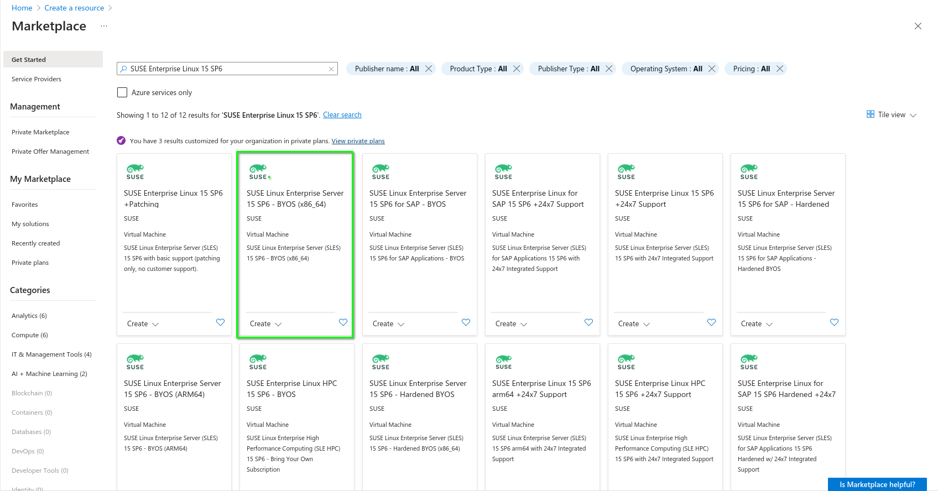Open Favorites under My Marketplace
The image size is (938, 491).
[x=25, y=205]
